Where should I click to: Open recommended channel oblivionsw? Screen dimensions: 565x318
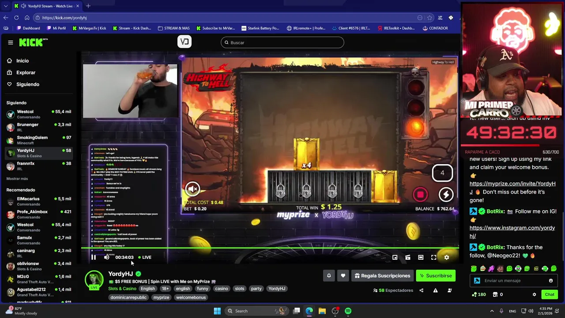(x=39, y=266)
